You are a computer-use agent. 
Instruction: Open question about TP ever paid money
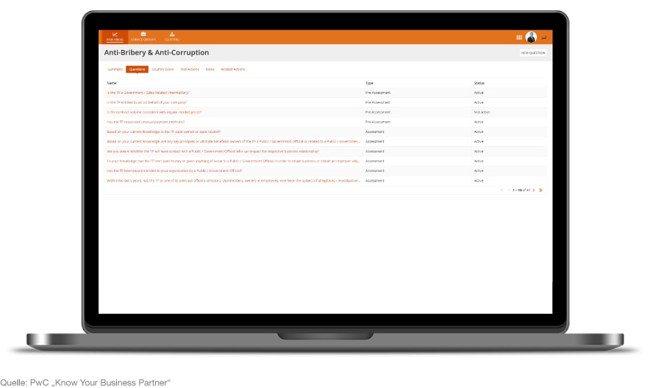[233, 161]
